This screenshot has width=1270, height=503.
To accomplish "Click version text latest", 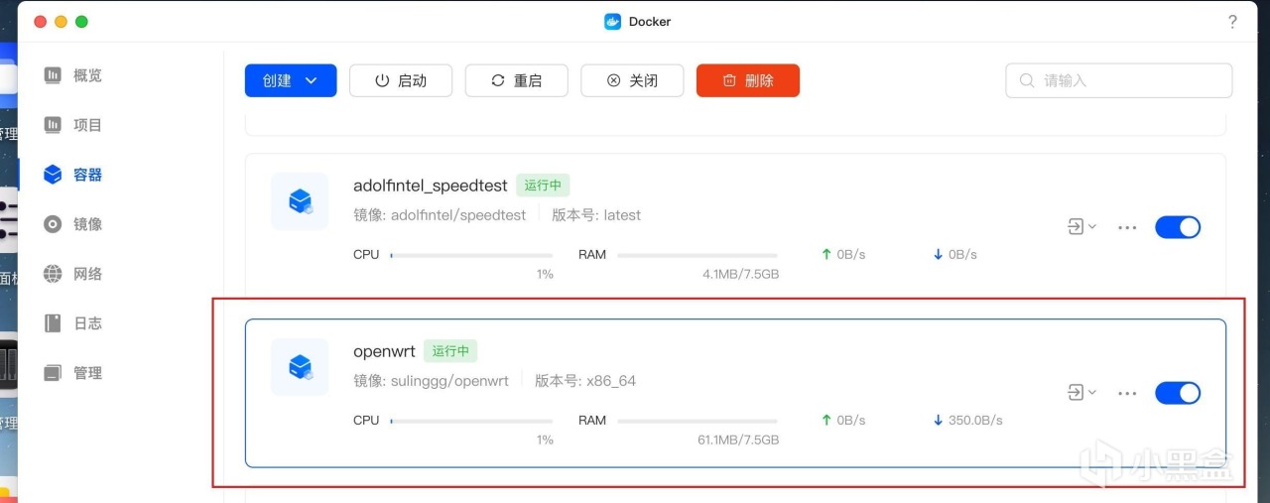I will click(x=623, y=214).
